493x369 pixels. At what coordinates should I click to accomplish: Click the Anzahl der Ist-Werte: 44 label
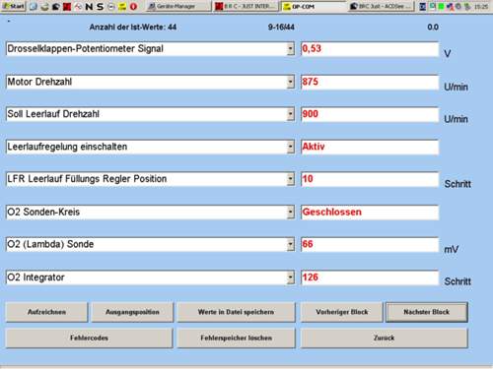[x=133, y=28]
